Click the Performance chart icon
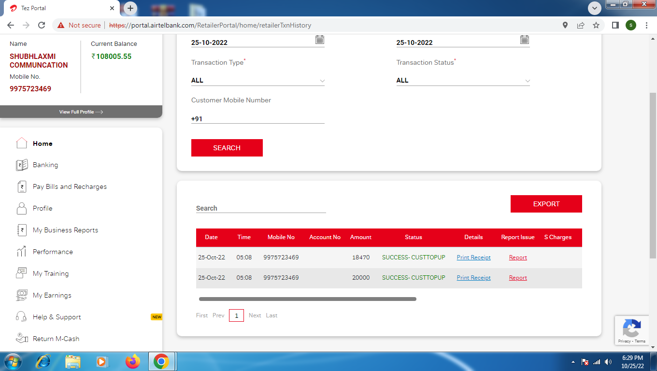Screen dimensions: 657x371 point(22,252)
